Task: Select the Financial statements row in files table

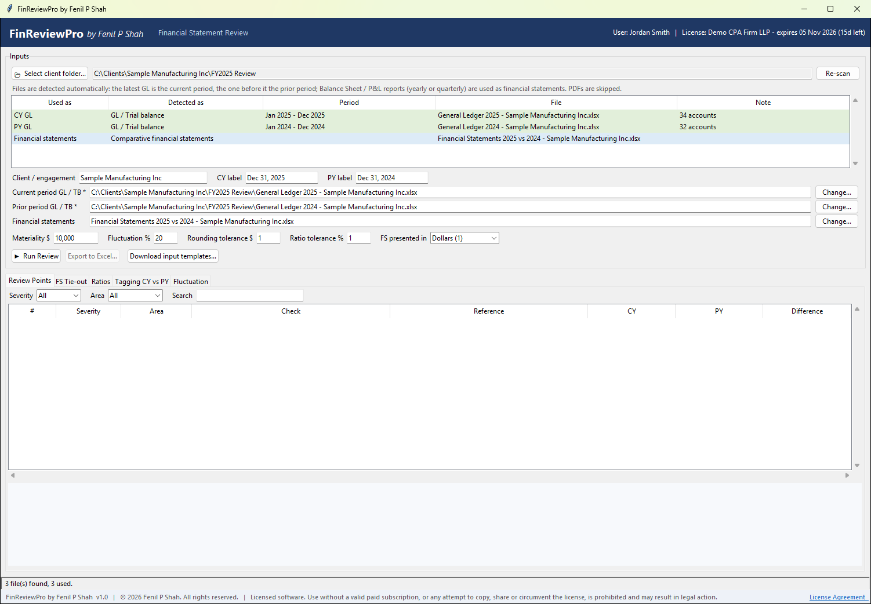Action: pyautogui.click(x=430, y=139)
